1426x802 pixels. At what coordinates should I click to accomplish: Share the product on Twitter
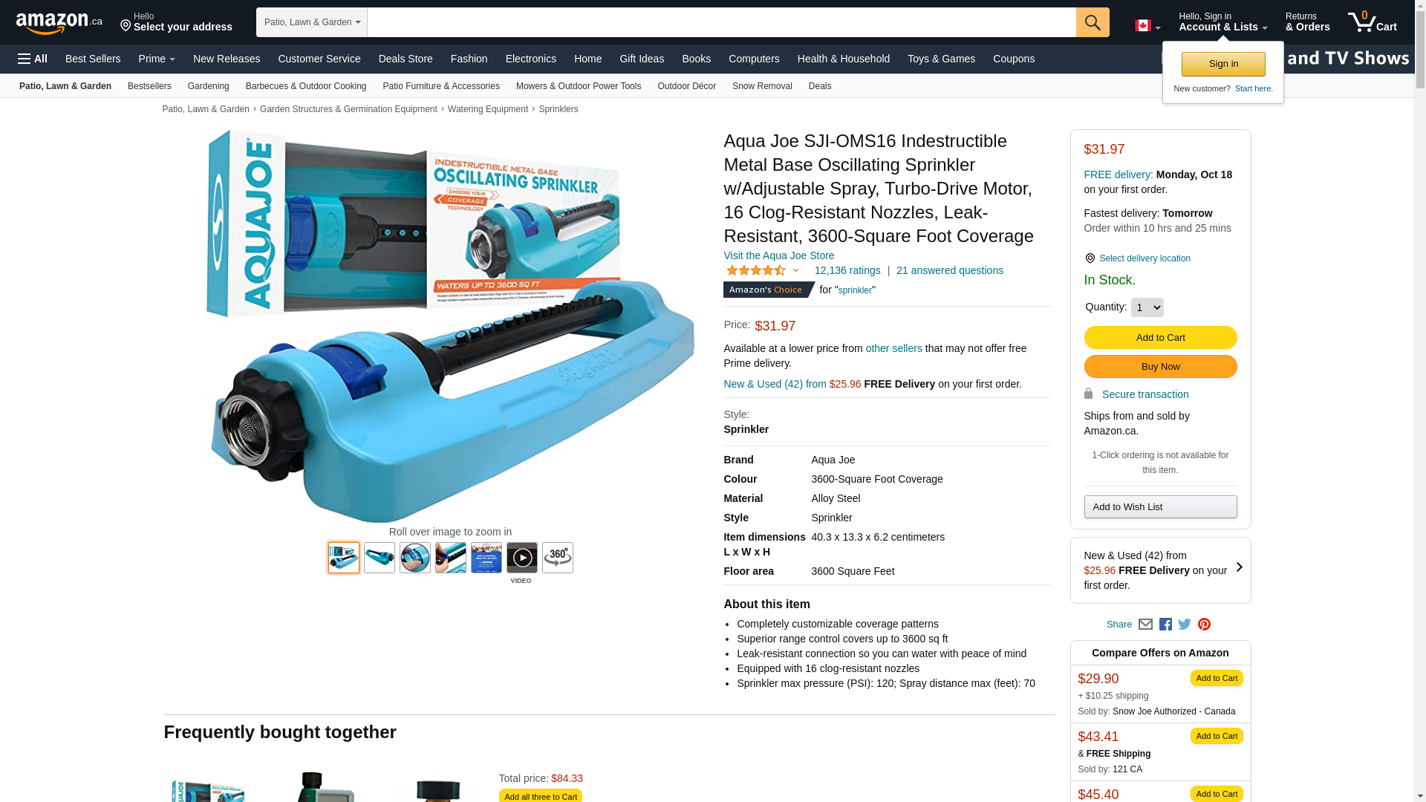coord(1185,625)
